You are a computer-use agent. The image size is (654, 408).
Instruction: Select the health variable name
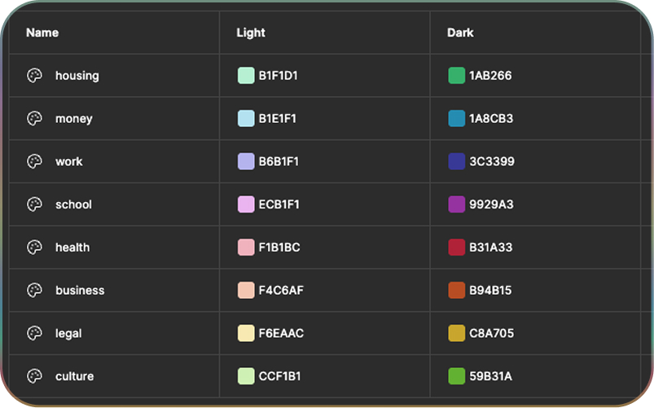coord(72,248)
